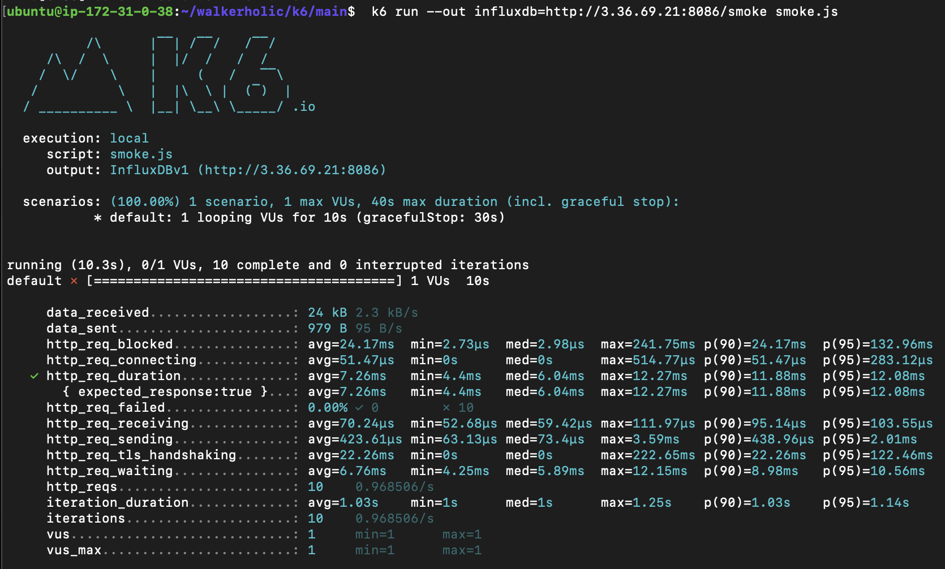The width and height of the screenshot is (945, 569).
Task: Click the '{ expected_response:true }' sub-metric label
Action: [x=165, y=392]
